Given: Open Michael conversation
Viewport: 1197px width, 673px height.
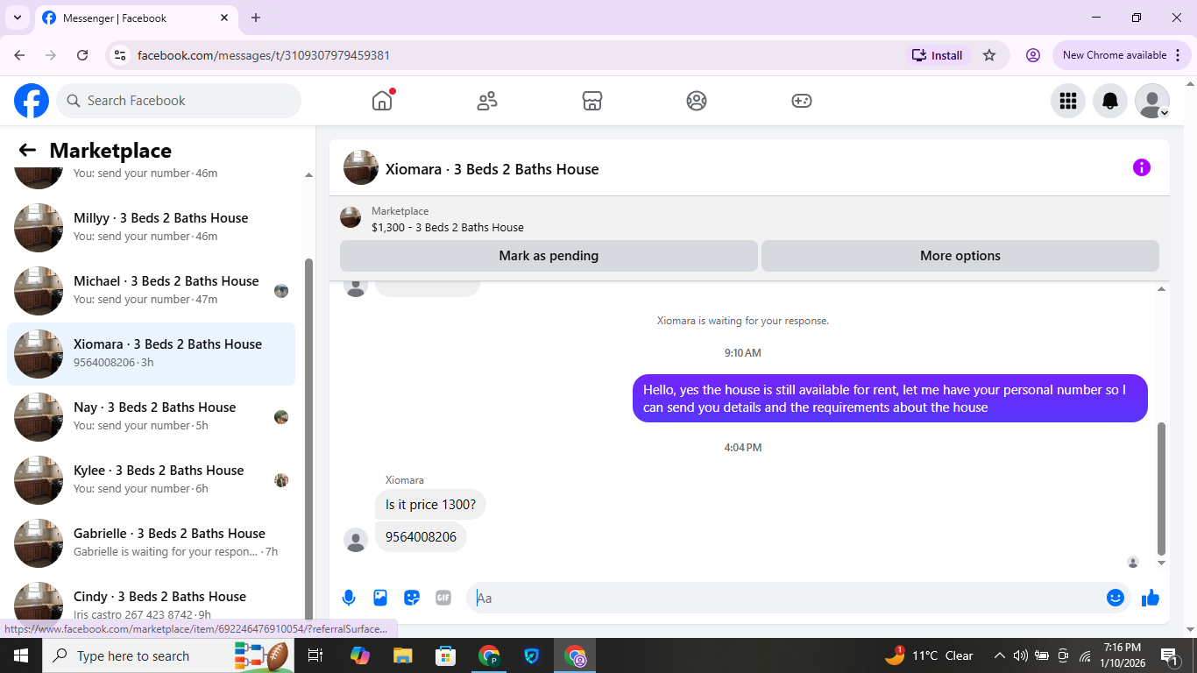Looking at the screenshot, I should (151, 290).
